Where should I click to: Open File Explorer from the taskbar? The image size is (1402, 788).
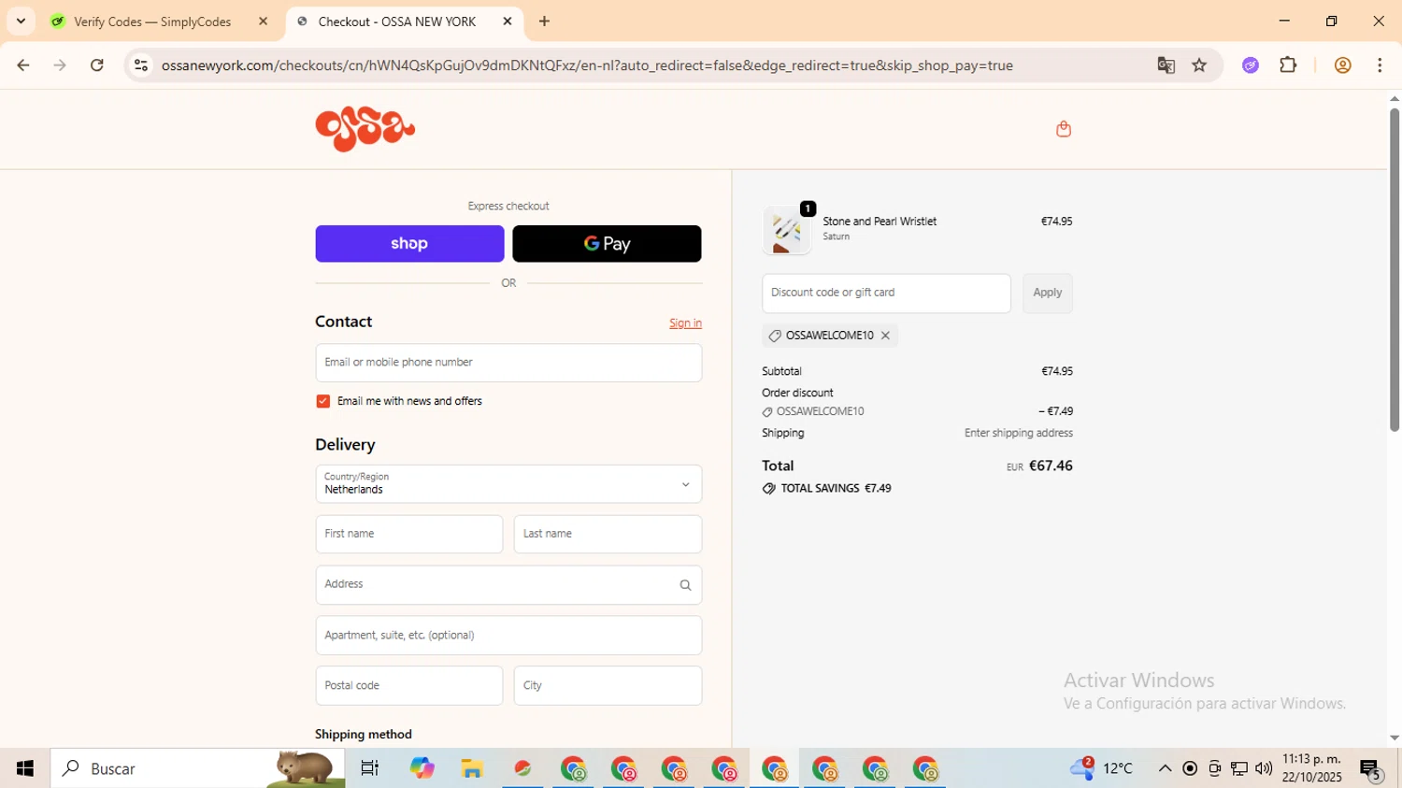pyautogui.click(x=472, y=768)
